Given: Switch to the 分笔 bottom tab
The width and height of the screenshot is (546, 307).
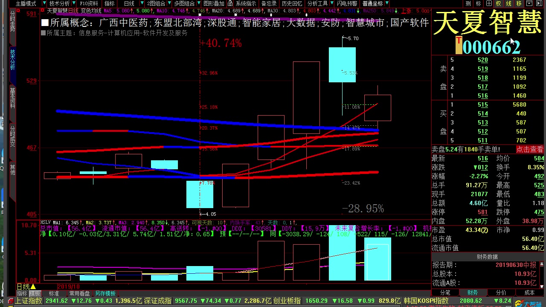Looking at the screenshot, I should [x=445, y=293].
